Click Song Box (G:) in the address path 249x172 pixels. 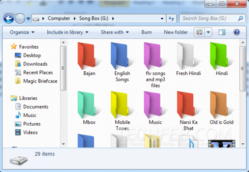[94, 18]
